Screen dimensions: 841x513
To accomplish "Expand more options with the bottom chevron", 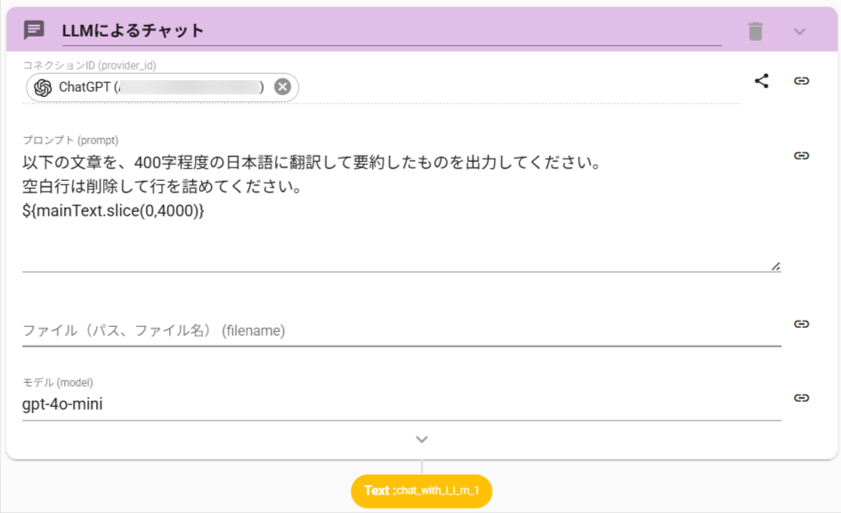I will coord(422,439).
